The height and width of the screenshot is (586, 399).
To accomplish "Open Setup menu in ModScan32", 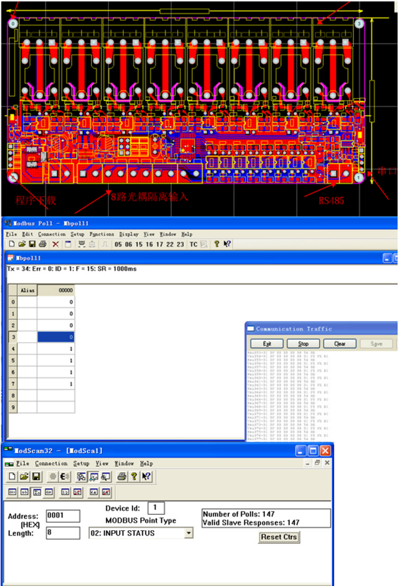I will pos(81,463).
